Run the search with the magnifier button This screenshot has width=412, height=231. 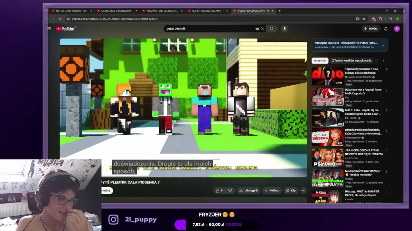(272, 29)
